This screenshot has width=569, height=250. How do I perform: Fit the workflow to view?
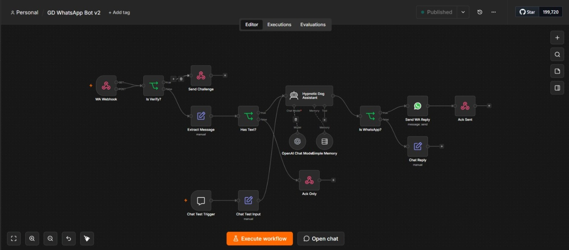point(14,239)
